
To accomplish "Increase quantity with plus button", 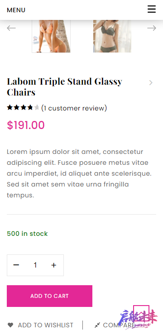I will (x=54, y=265).
